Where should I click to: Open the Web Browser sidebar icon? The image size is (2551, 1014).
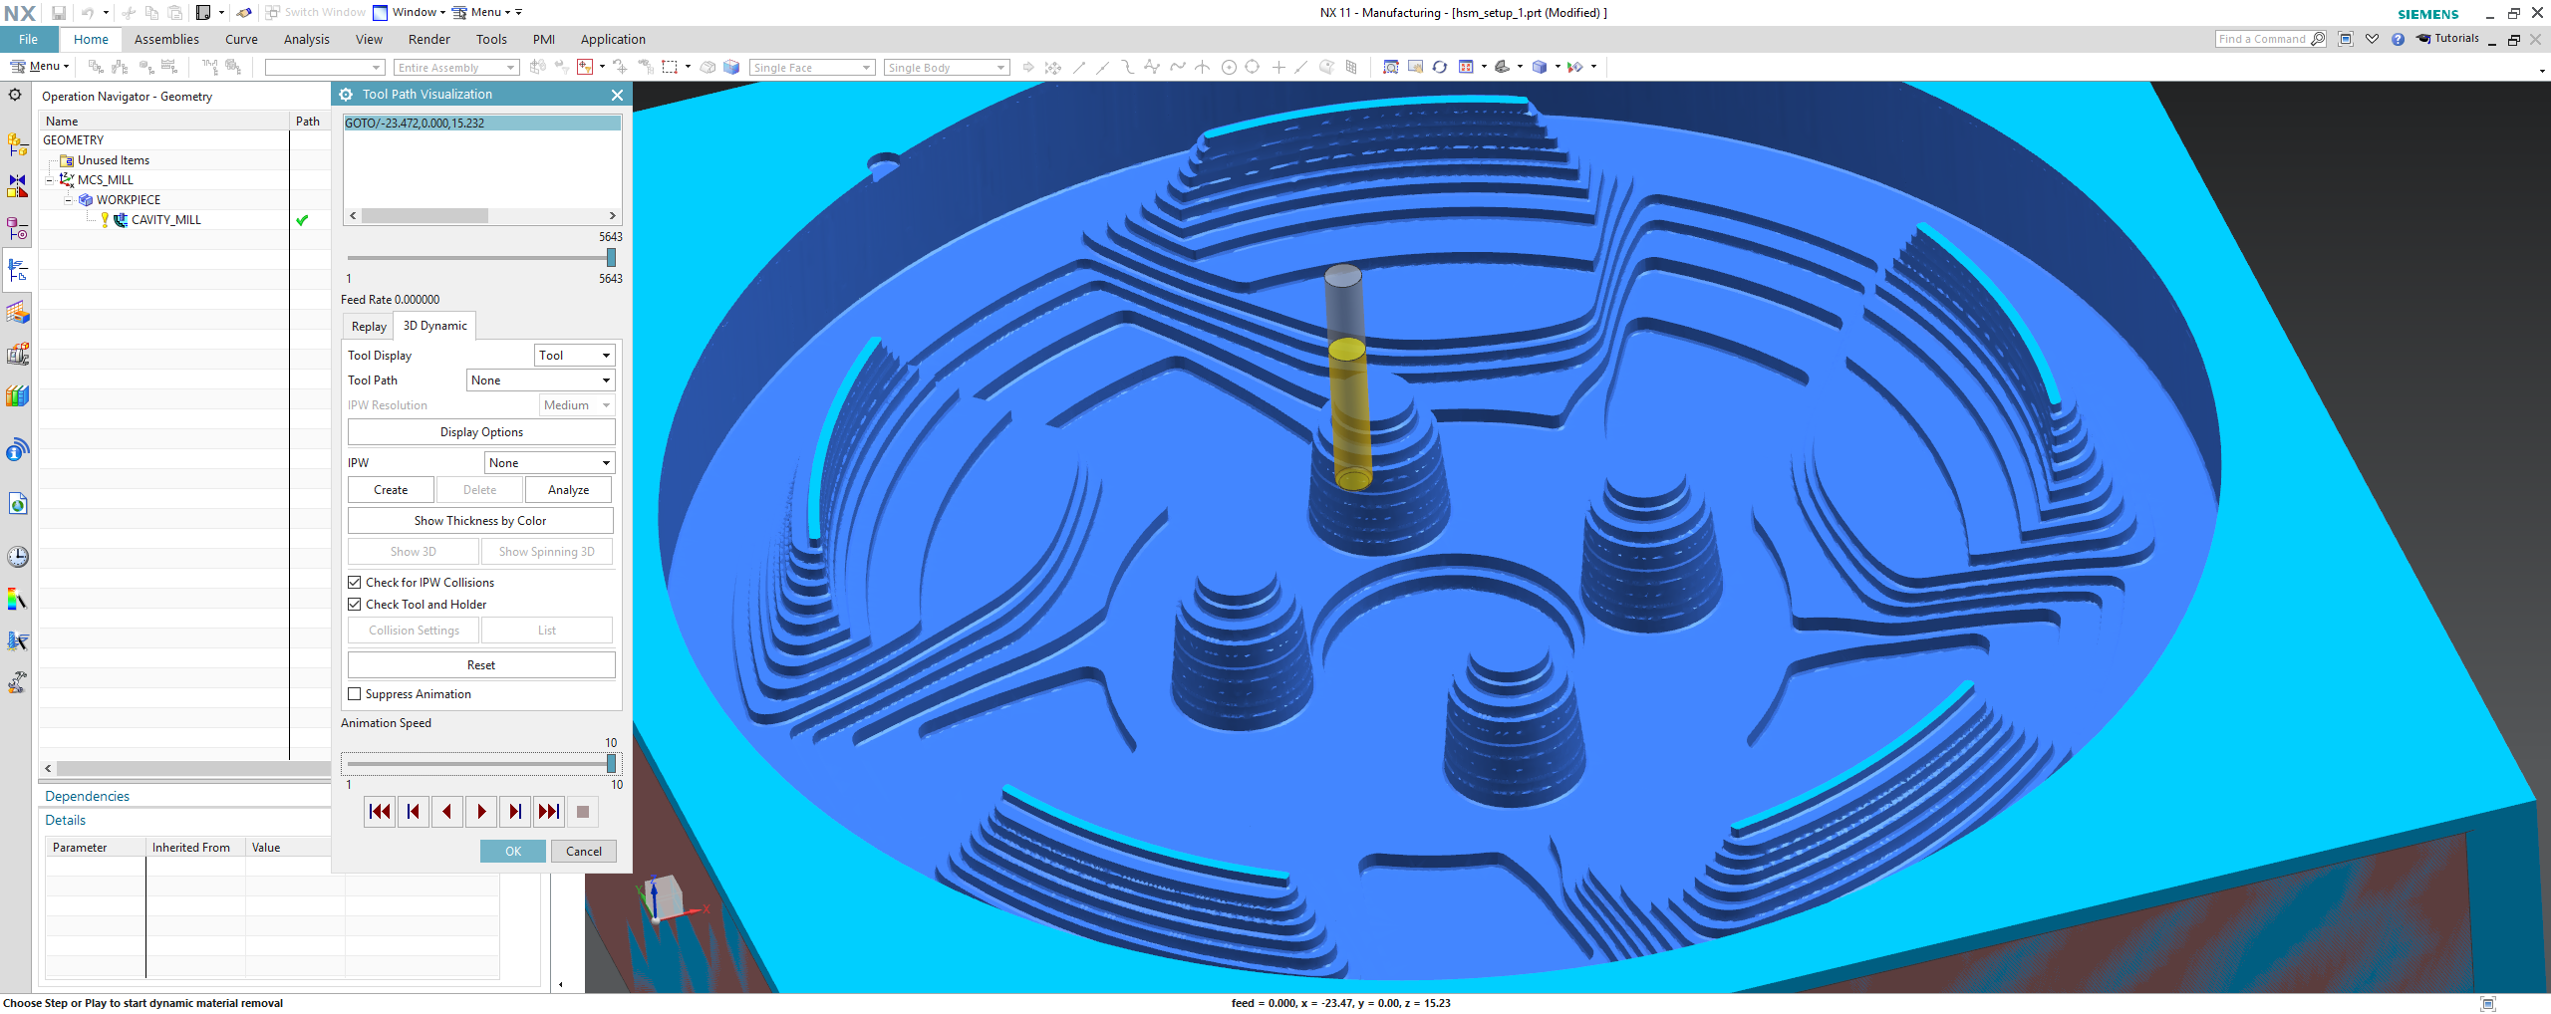click(x=17, y=503)
